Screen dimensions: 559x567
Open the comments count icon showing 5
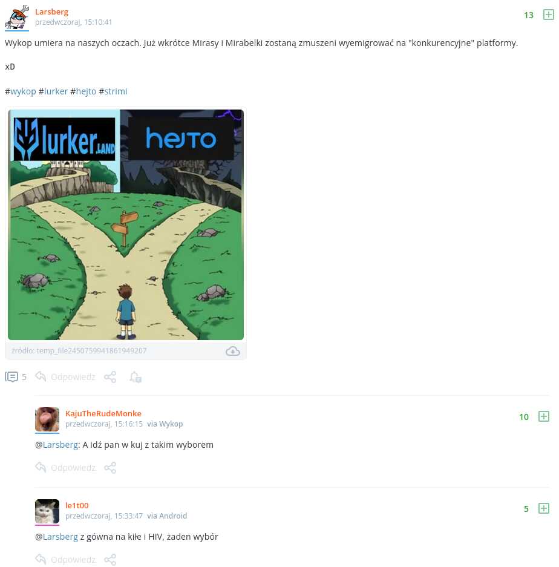pos(16,377)
